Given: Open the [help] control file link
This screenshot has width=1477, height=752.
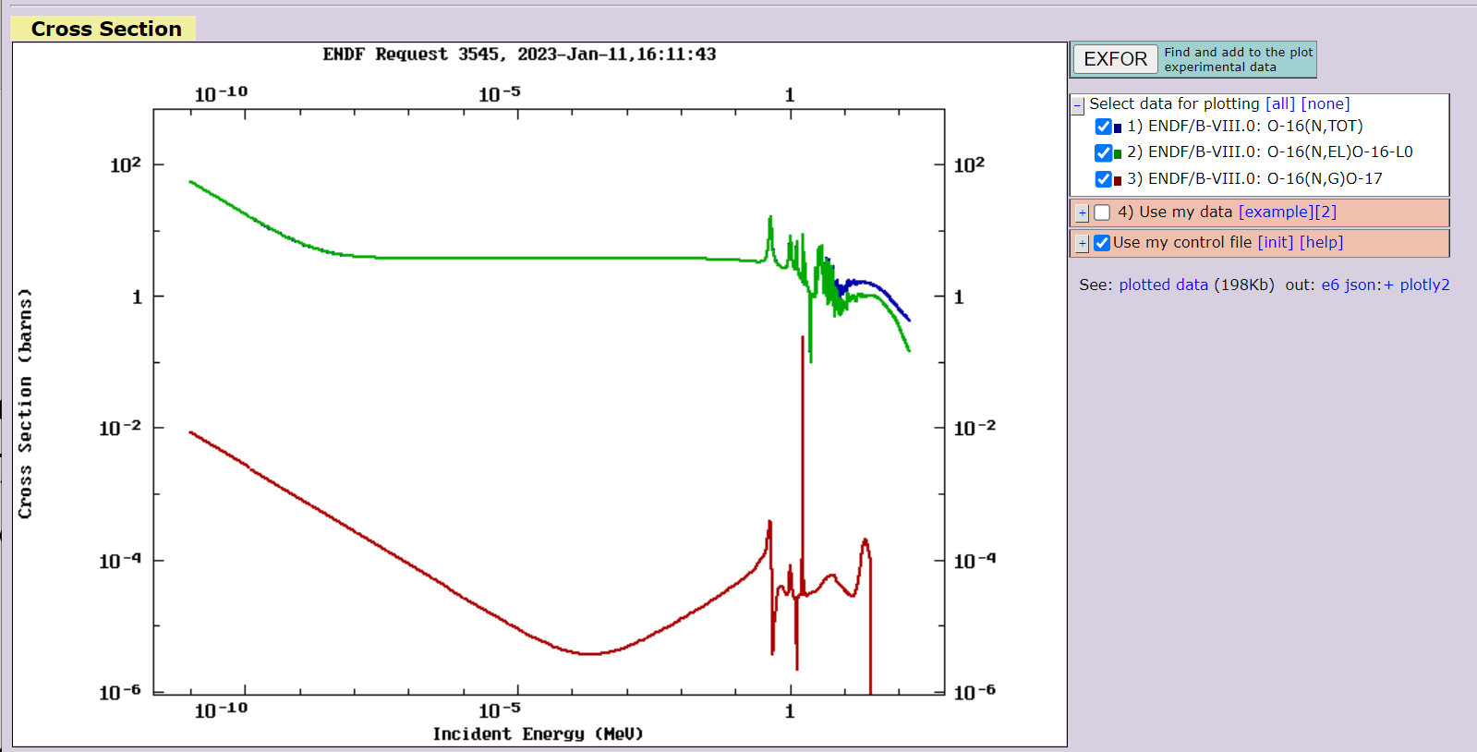Looking at the screenshot, I should pyautogui.click(x=1322, y=242).
